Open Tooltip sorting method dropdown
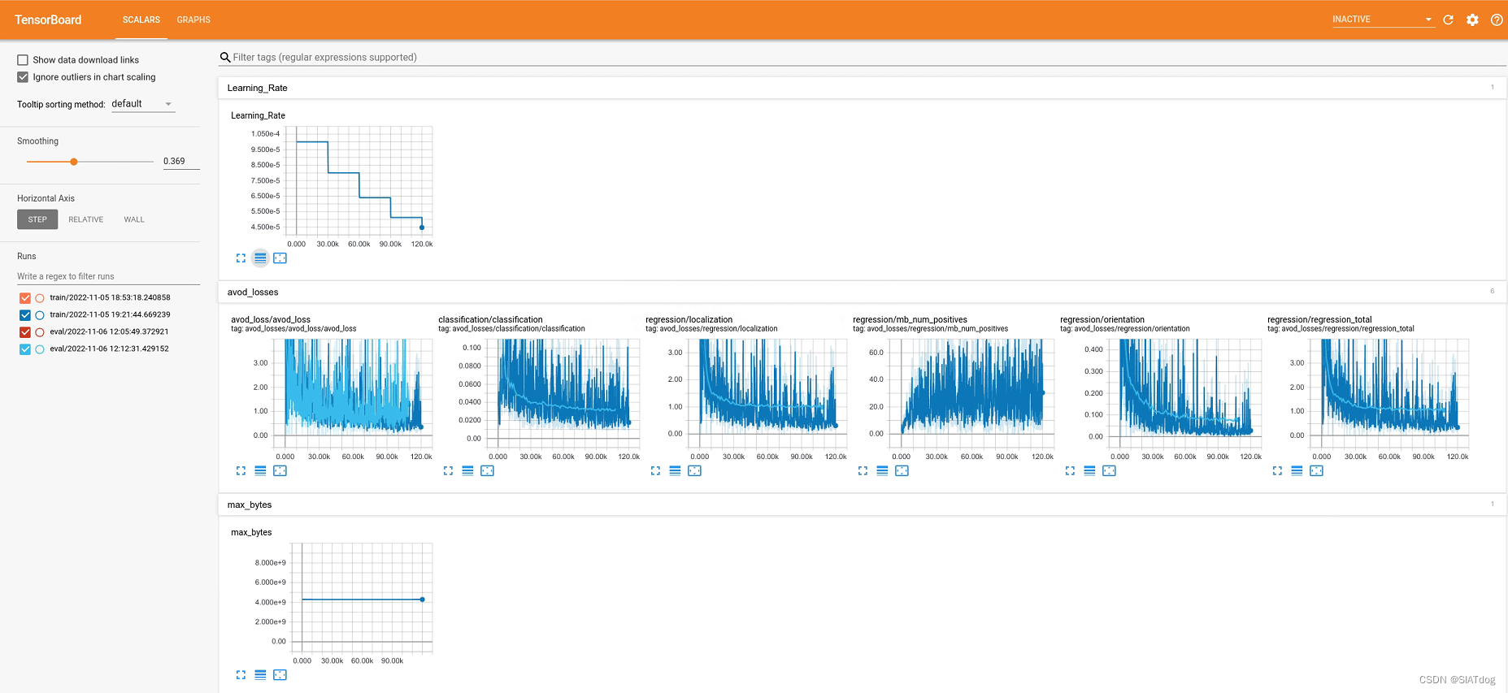 click(142, 104)
